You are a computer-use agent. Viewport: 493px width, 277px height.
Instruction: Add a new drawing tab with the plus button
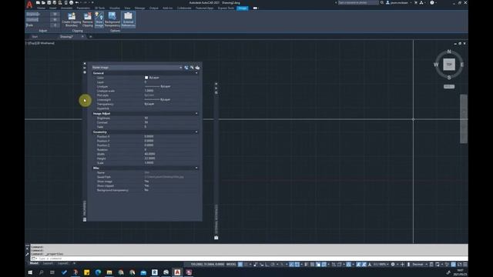click(91, 37)
